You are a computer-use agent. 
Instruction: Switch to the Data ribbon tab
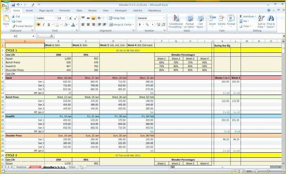(x=79, y=11)
